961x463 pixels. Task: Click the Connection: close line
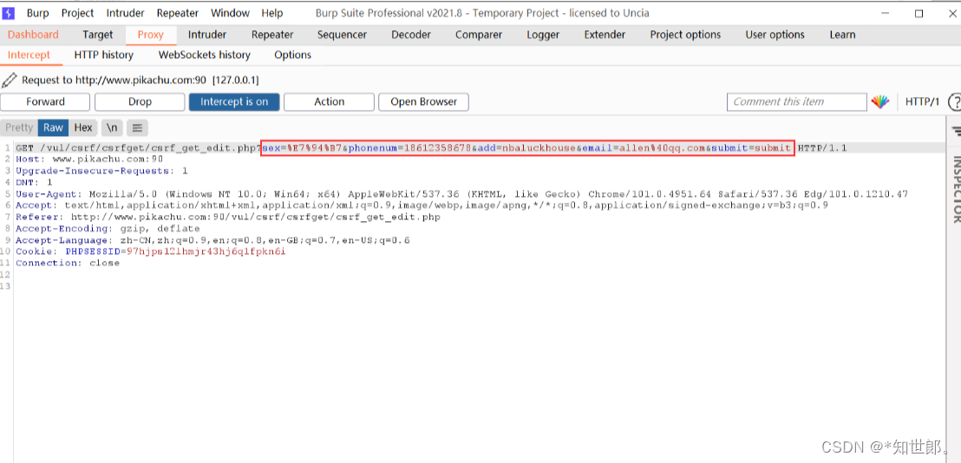click(x=68, y=263)
